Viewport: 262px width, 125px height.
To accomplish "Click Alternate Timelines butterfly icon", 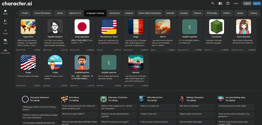I will click(x=104, y=99).
